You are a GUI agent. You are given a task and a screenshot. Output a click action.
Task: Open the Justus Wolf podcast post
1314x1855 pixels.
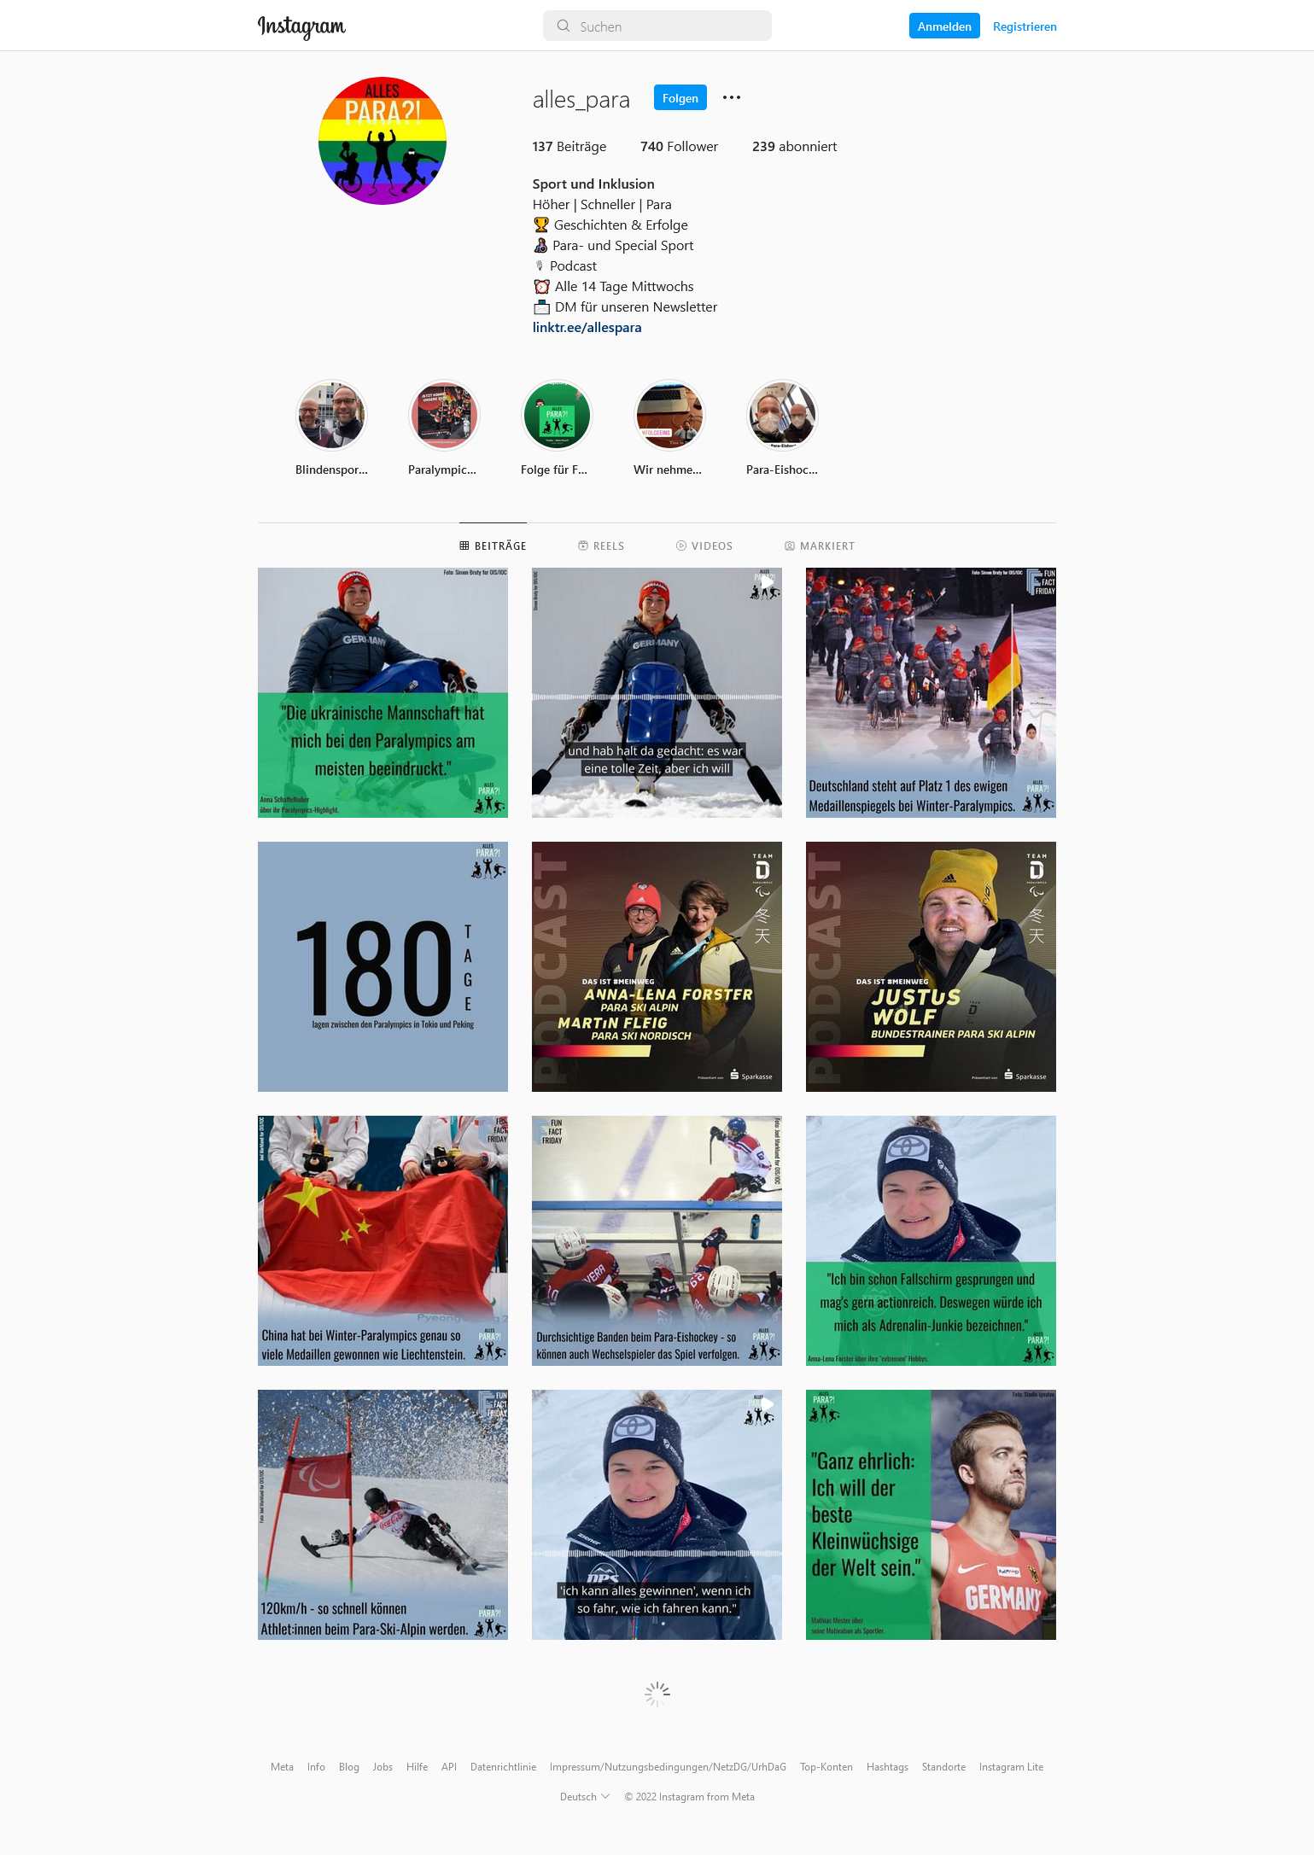tap(931, 966)
